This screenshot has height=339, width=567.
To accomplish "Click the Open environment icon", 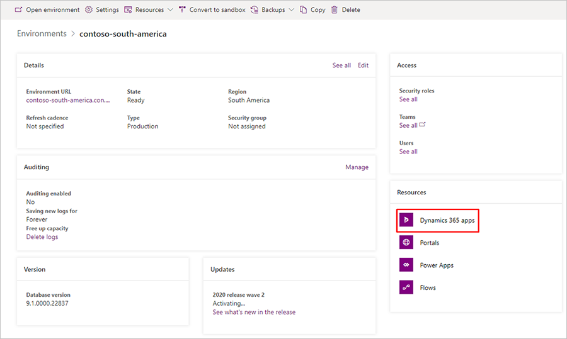I will click(18, 9).
